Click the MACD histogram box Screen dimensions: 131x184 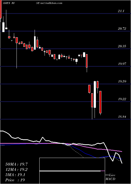click(72, 171)
